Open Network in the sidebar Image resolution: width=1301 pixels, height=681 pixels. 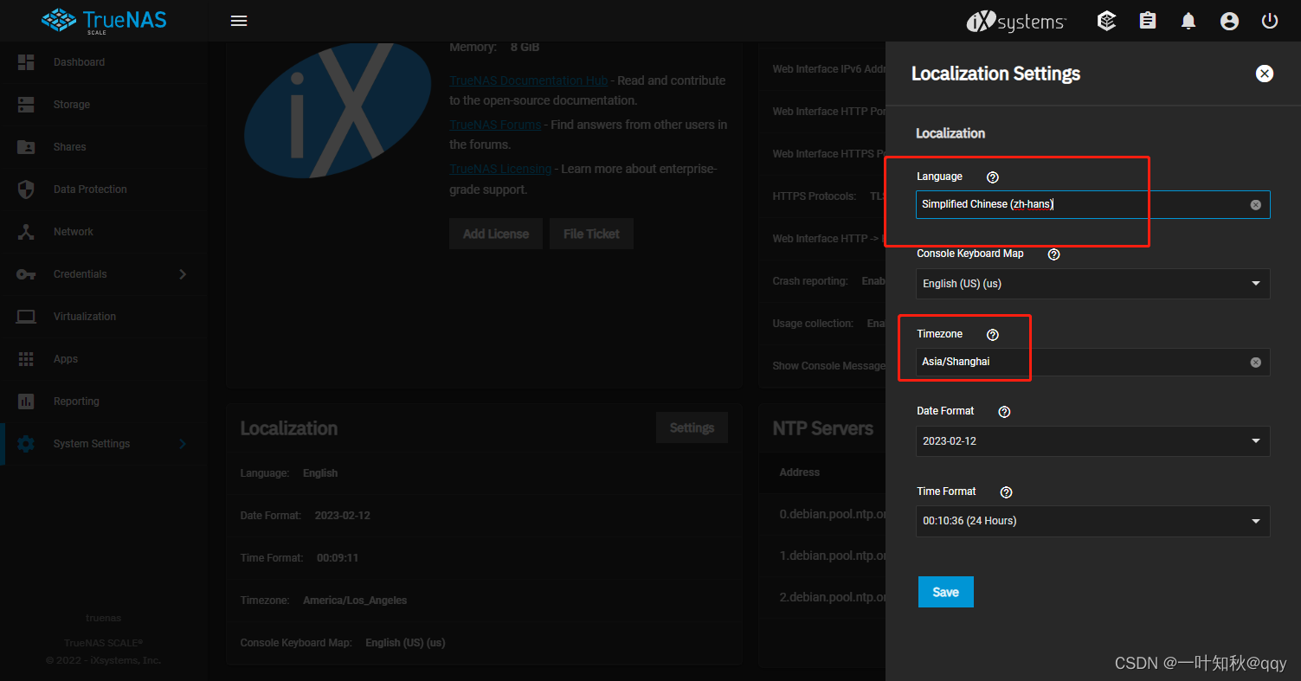[104, 232]
